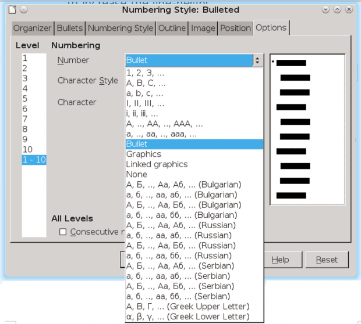The width and height of the screenshot is (361, 324).
Task: Select Graphics in the list
Action: pyautogui.click(x=194, y=154)
